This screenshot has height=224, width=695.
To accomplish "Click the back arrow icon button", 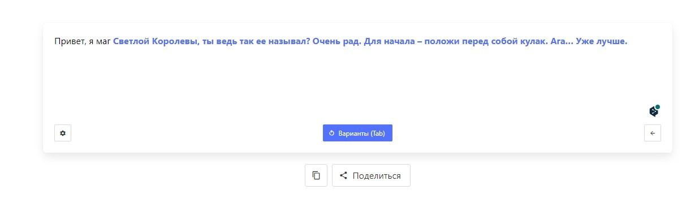I will coord(653,133).
